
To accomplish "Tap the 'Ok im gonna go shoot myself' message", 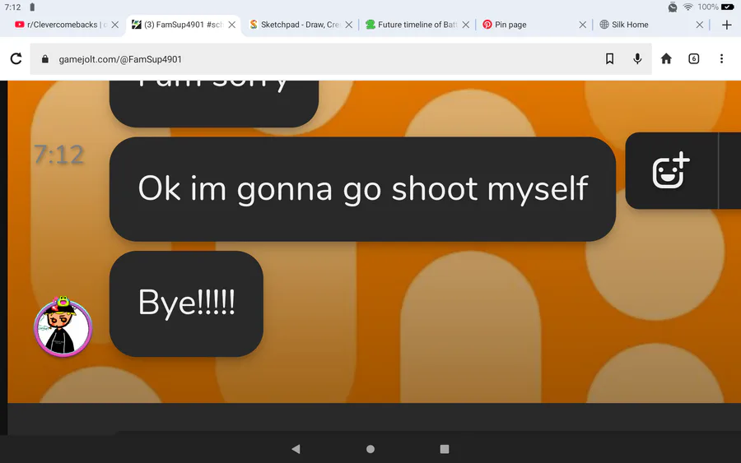I will click(362, 189).
